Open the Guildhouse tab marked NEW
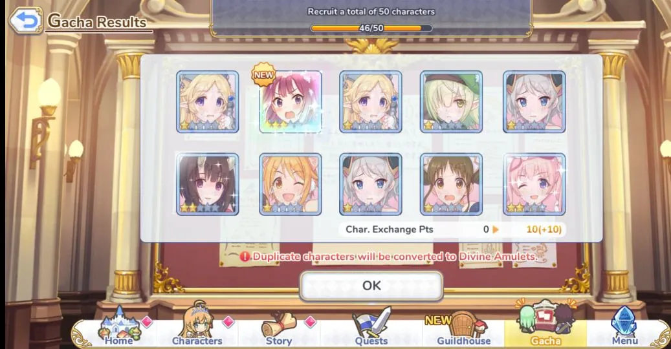The height and width of the screenshot is (349, 671). [463, 328]
